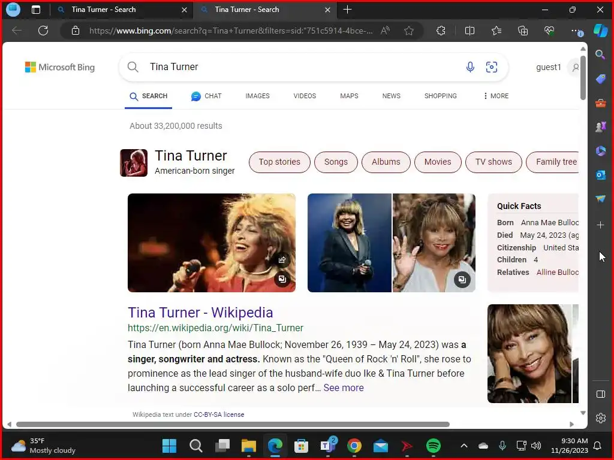
Task: Open Tina Turner - Wikipedia result link
Action: click(200, 313)
